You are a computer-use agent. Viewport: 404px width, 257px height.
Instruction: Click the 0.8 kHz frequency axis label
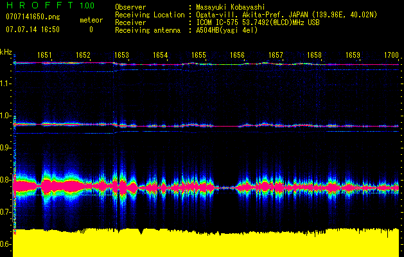click(5, 180)
